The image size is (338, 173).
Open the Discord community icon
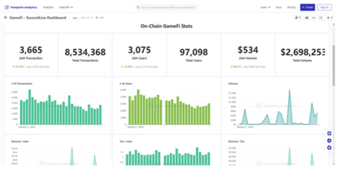(329, 134)
